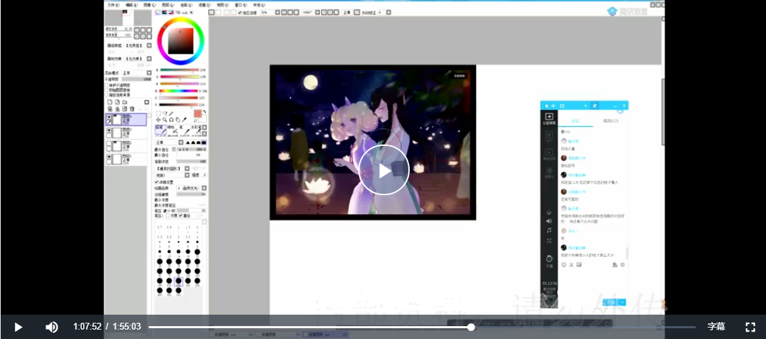766x339 pixels.
Task: Adjust the red R color slider
Action: [x=180, y=70]
